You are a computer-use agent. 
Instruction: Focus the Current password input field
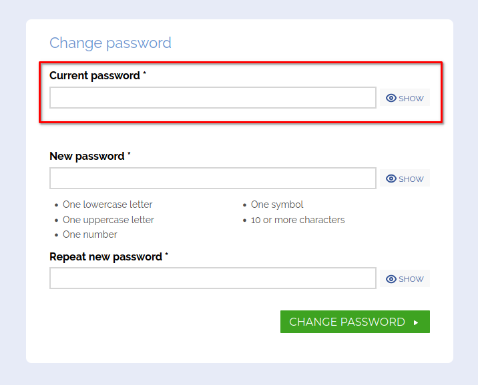(x=212, y=98)
